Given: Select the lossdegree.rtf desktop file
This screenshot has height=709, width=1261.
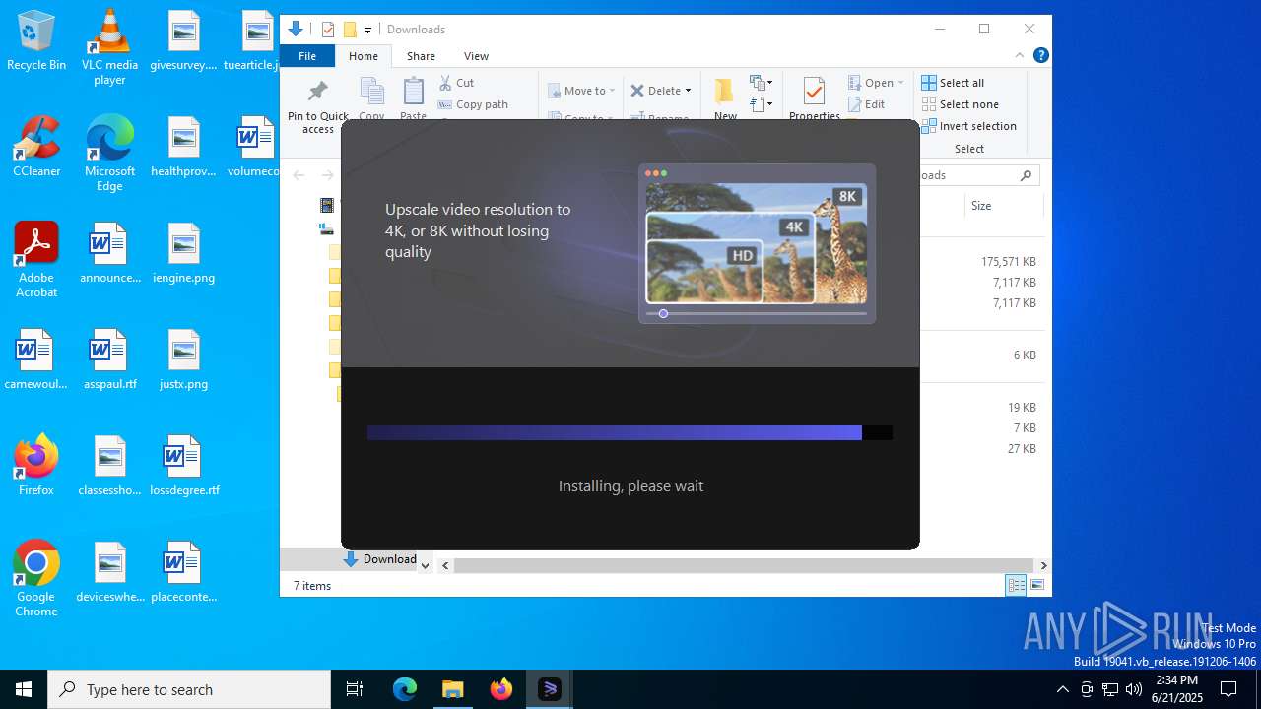Looking at the screenshot, I should coord(184,466).
